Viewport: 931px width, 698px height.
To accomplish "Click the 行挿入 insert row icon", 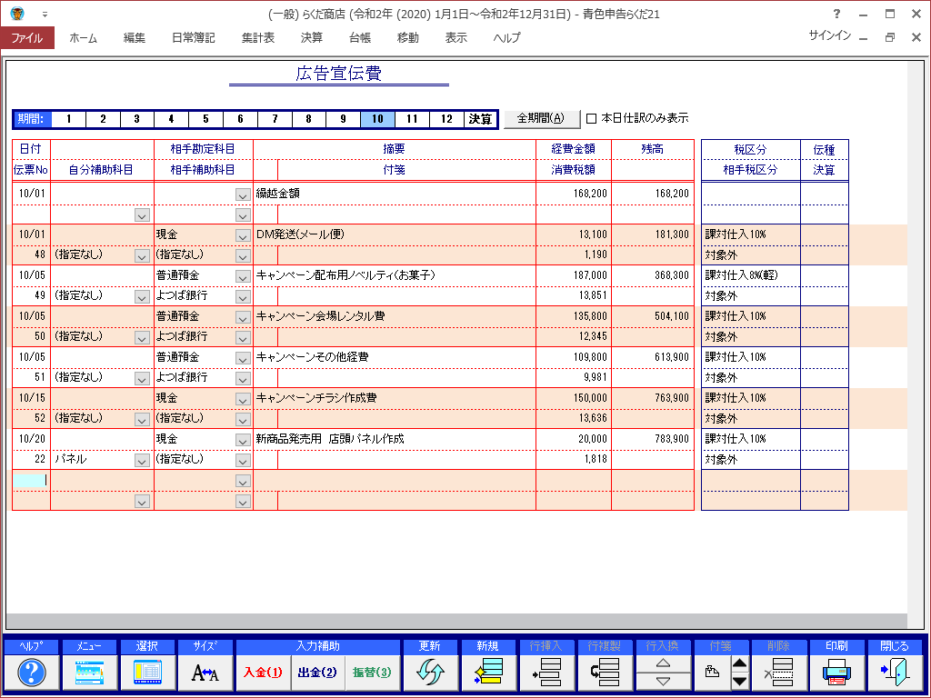I will (546, 673).
